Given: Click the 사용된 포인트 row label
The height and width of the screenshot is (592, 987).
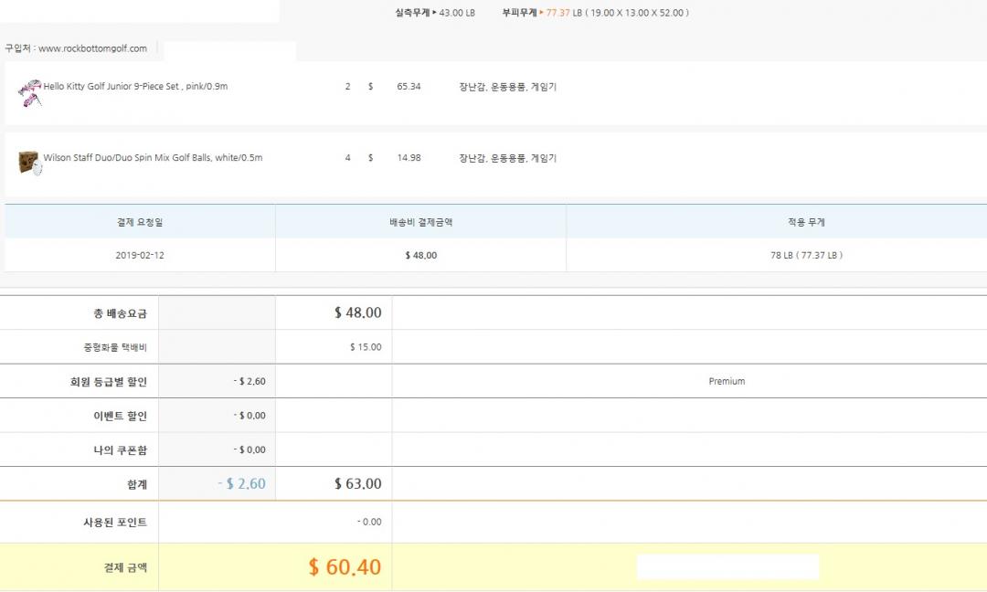Looking at the screenshot, I should (x=114, y=522).
